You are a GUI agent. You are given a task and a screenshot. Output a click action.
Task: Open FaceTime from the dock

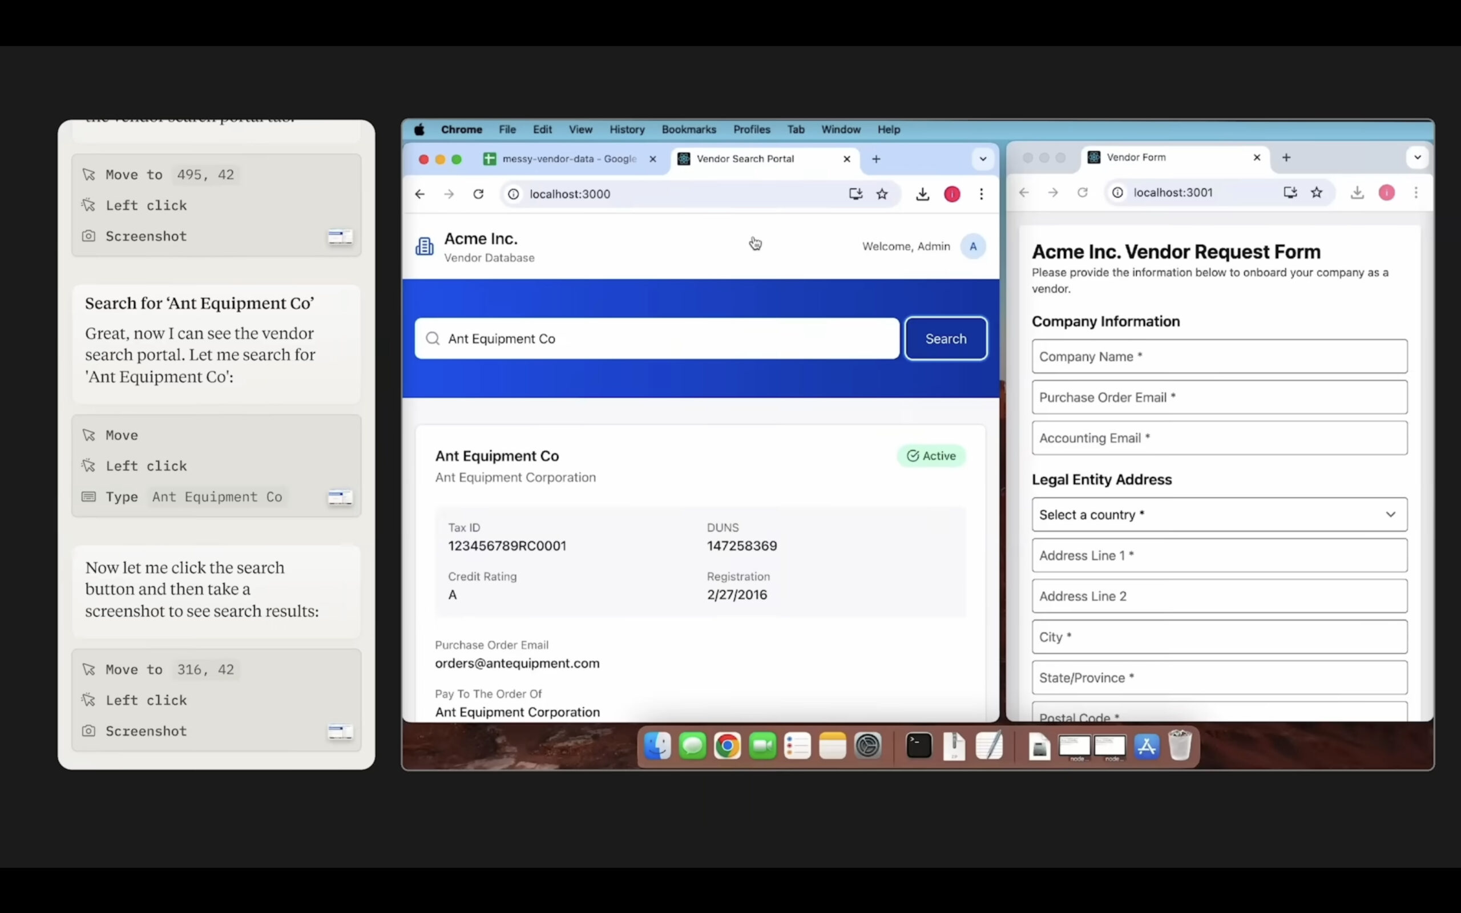(x=762, y=746)
